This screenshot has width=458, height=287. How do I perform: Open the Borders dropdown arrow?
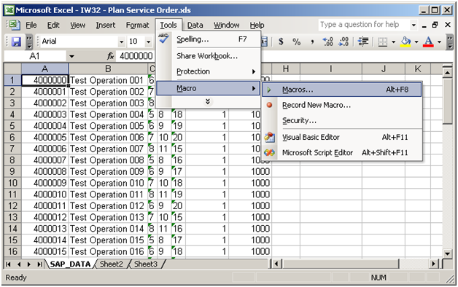393,42
